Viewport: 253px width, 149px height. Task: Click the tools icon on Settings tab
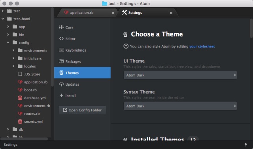coord(124,12)
